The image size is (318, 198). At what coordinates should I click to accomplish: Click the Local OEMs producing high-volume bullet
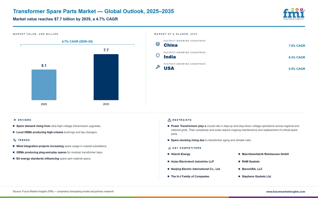[57, 132]
